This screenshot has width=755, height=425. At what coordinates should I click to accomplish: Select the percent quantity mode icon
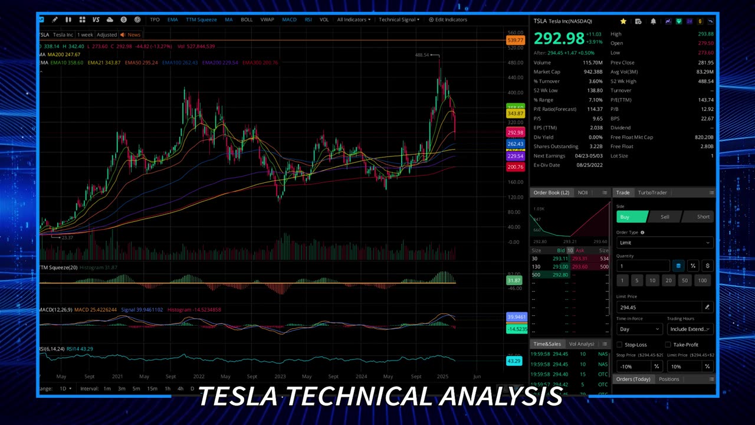[693, 266]
